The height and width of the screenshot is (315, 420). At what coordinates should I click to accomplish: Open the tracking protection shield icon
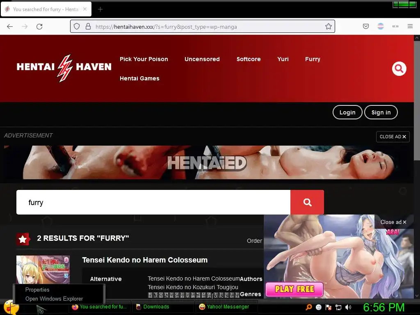coord(77,26)
